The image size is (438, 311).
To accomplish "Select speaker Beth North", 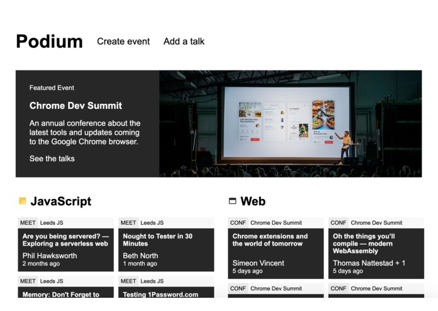I will click(141, 256).
